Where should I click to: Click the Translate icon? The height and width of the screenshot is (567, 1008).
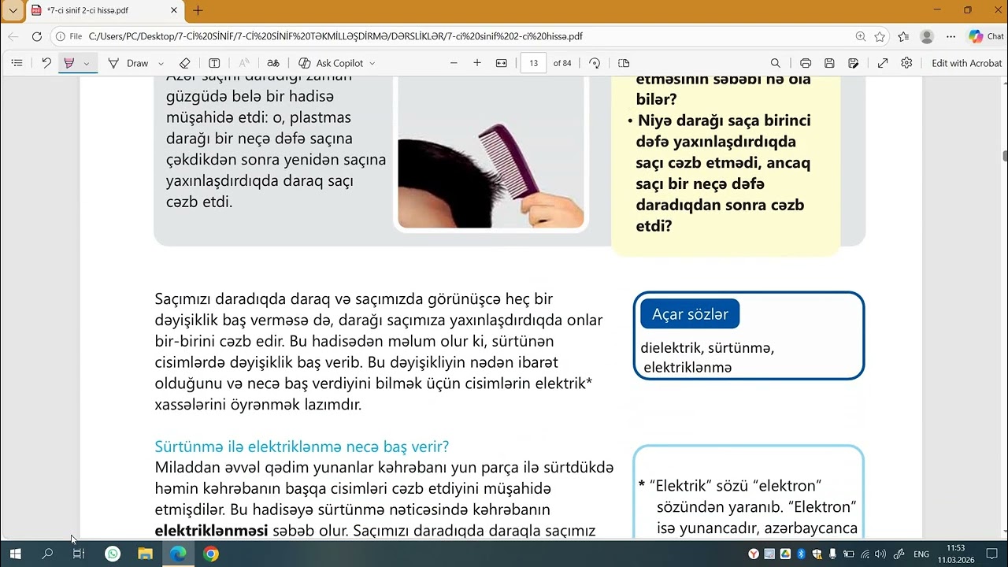point(273,63)
